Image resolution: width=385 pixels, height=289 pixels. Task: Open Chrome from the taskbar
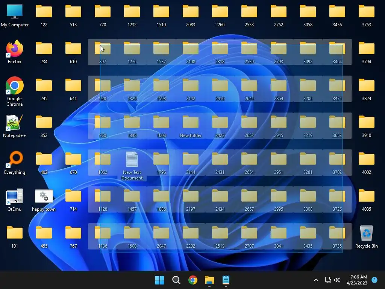point(193,280)
